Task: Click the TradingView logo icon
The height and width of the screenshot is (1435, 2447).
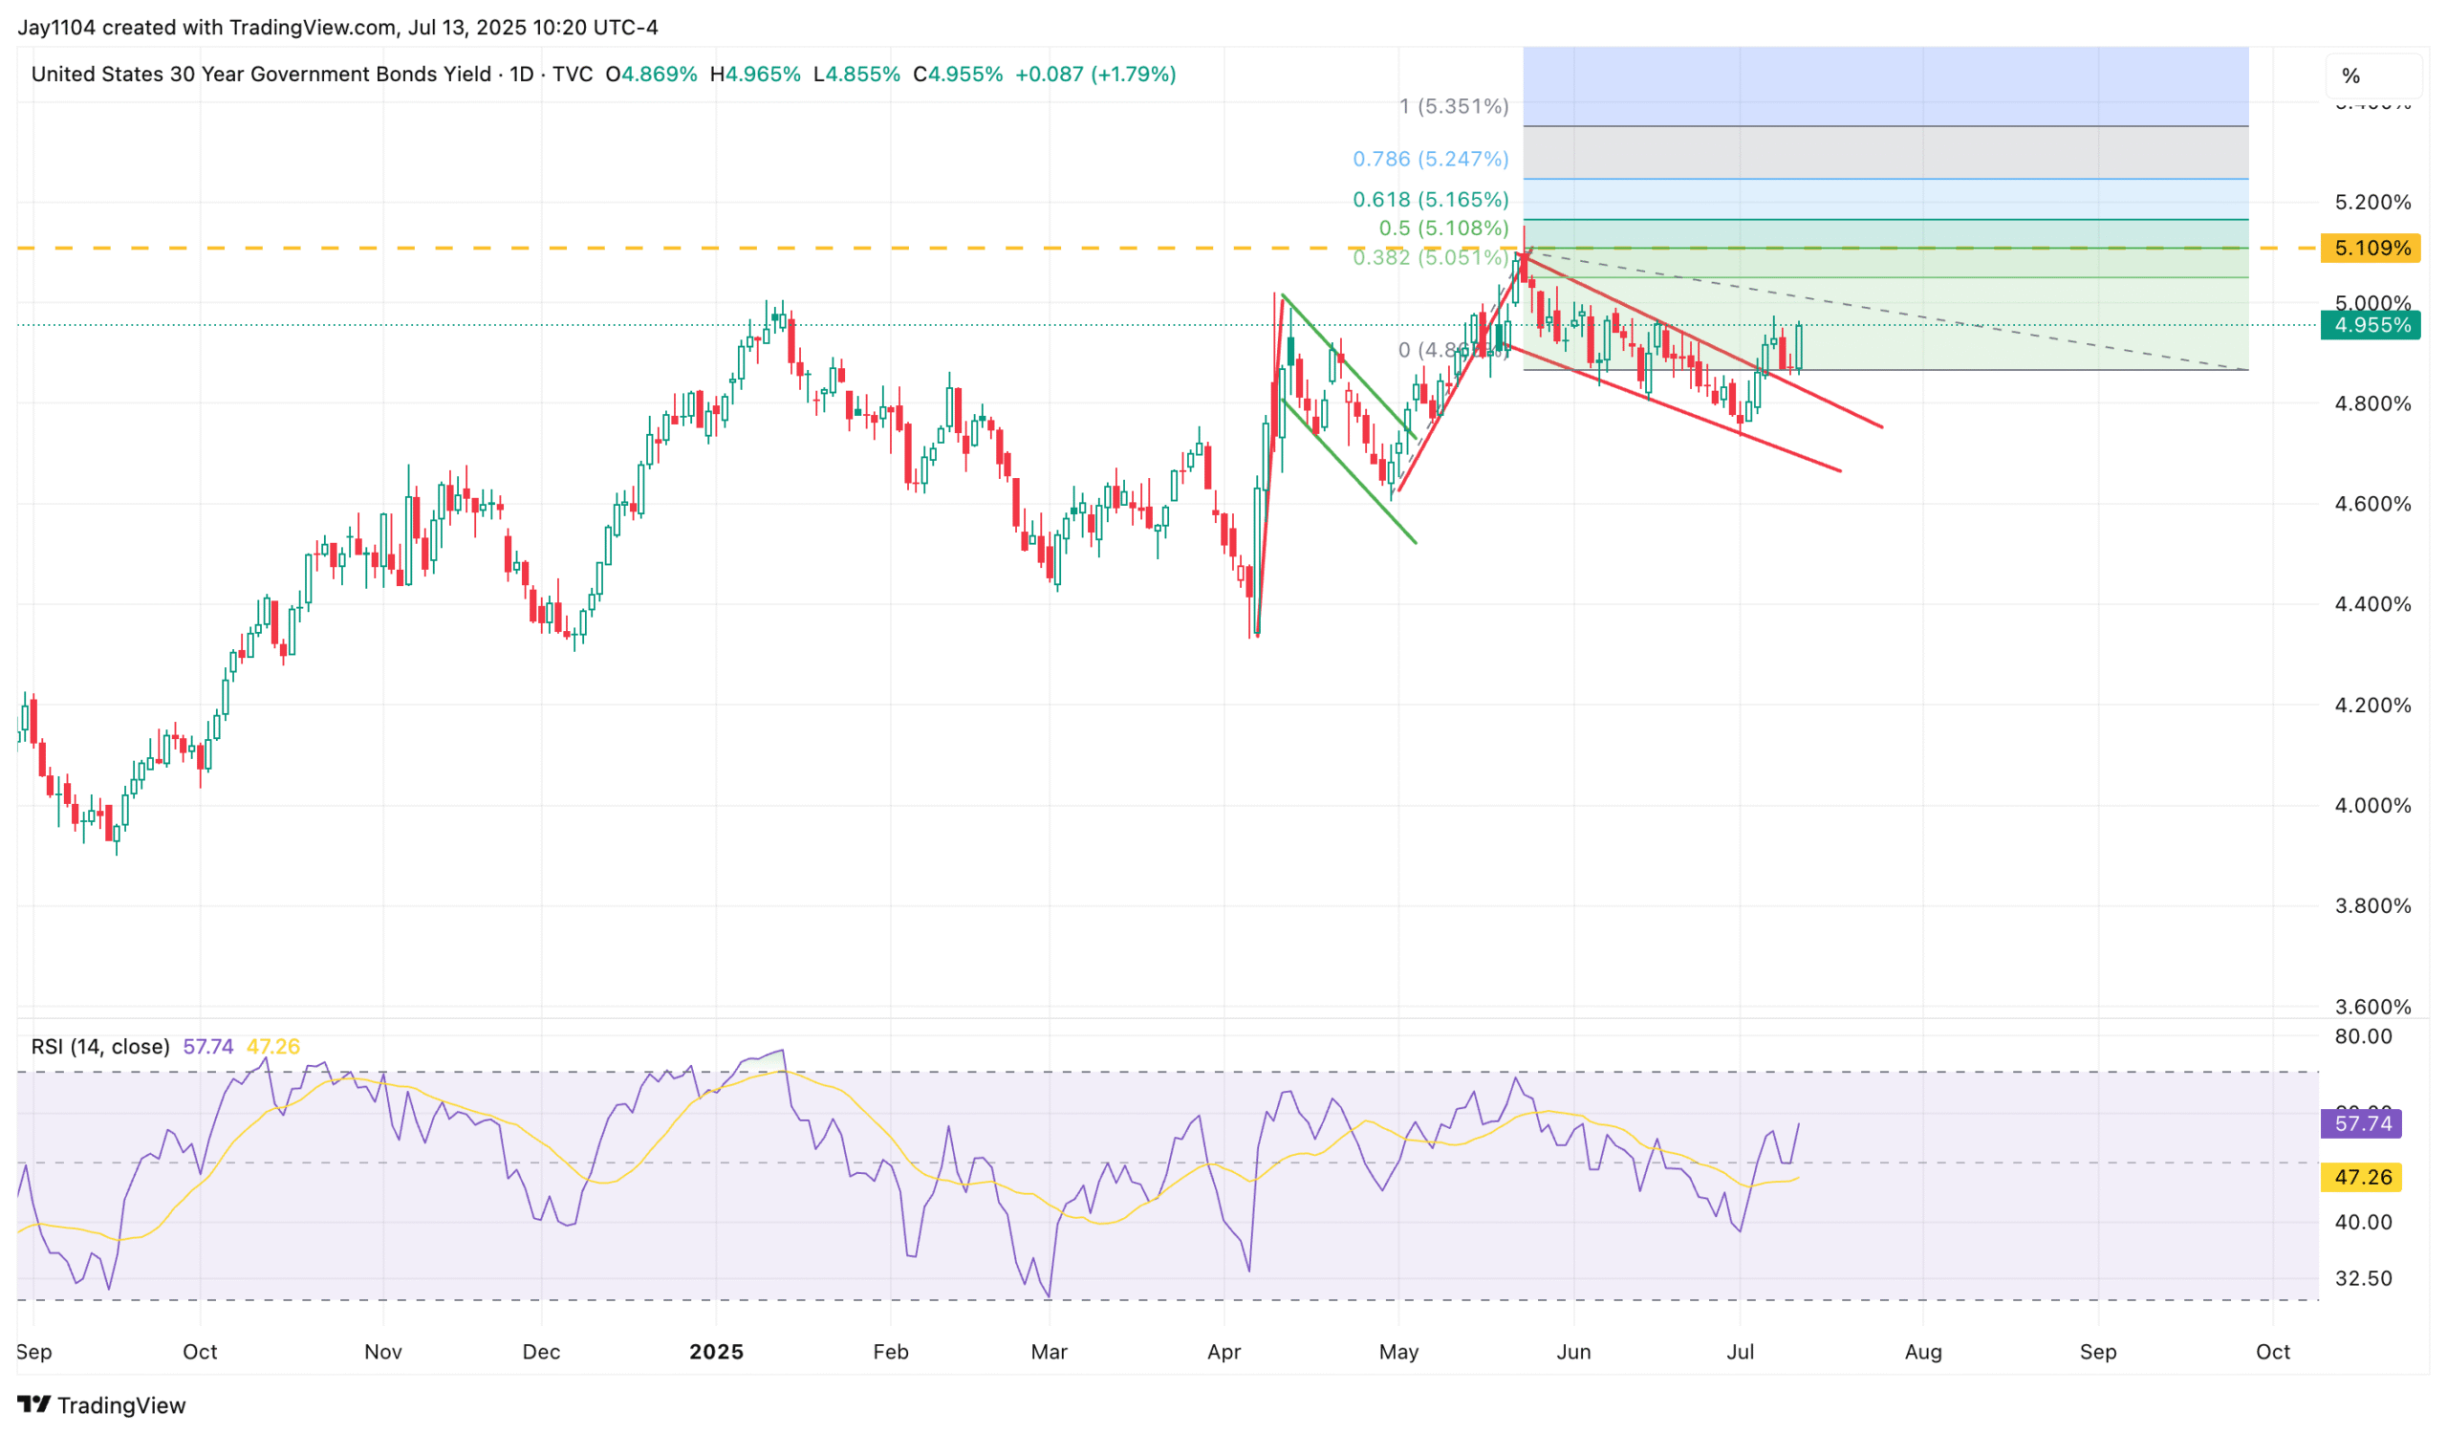Action: pos(34,1405)
